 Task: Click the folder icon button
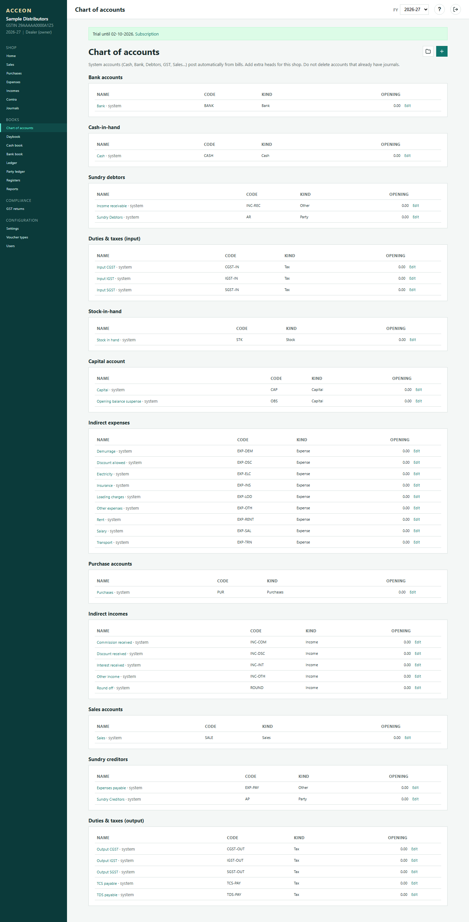click(428, 51)
